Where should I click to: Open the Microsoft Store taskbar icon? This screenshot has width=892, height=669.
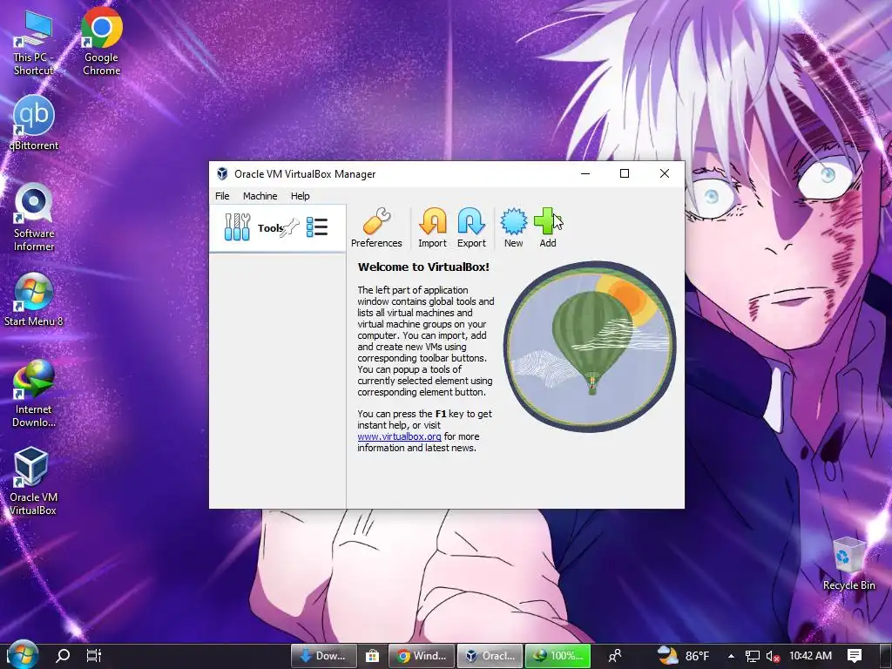(x=372, y=656)
